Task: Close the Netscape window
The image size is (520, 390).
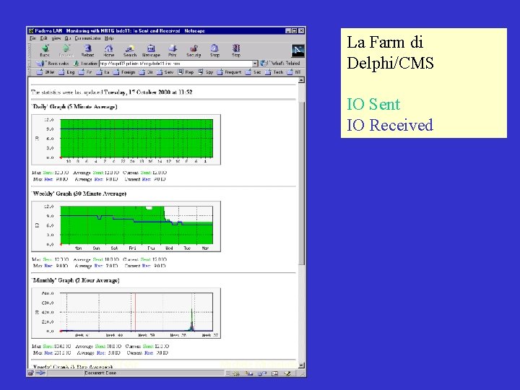Action: coord(301,31)
